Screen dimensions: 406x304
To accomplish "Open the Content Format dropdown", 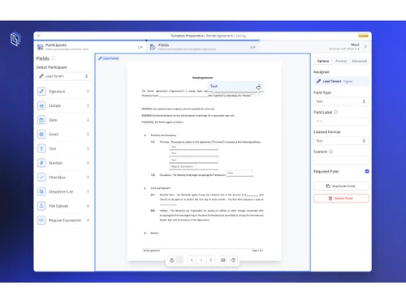I will tap(341, 141).
